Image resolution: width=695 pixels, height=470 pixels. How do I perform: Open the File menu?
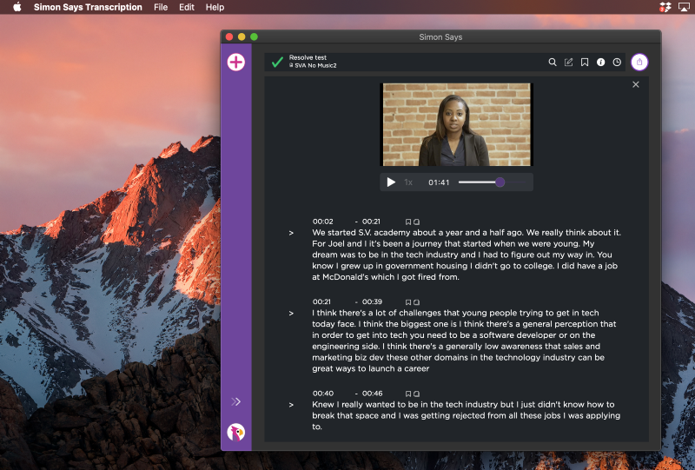(161, 7)
